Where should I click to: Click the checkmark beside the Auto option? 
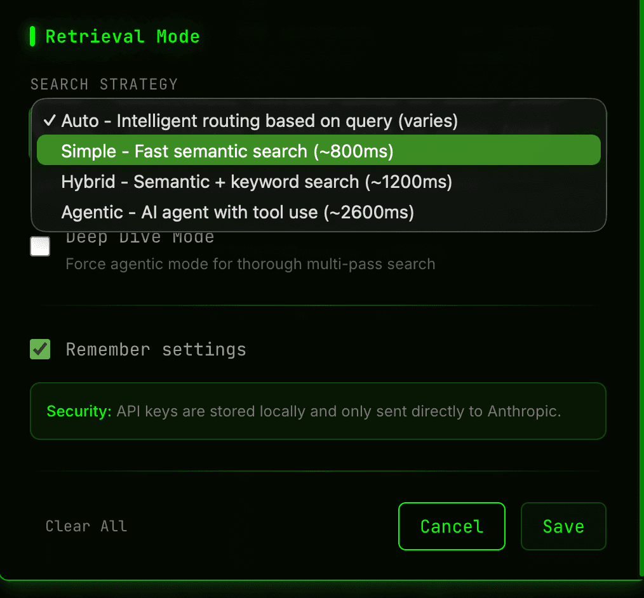[x=50, y=121]
